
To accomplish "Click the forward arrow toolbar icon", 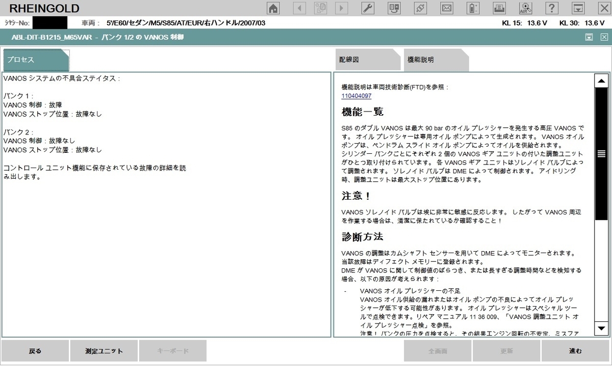I will pyautogui.click(x=341, y=8).
